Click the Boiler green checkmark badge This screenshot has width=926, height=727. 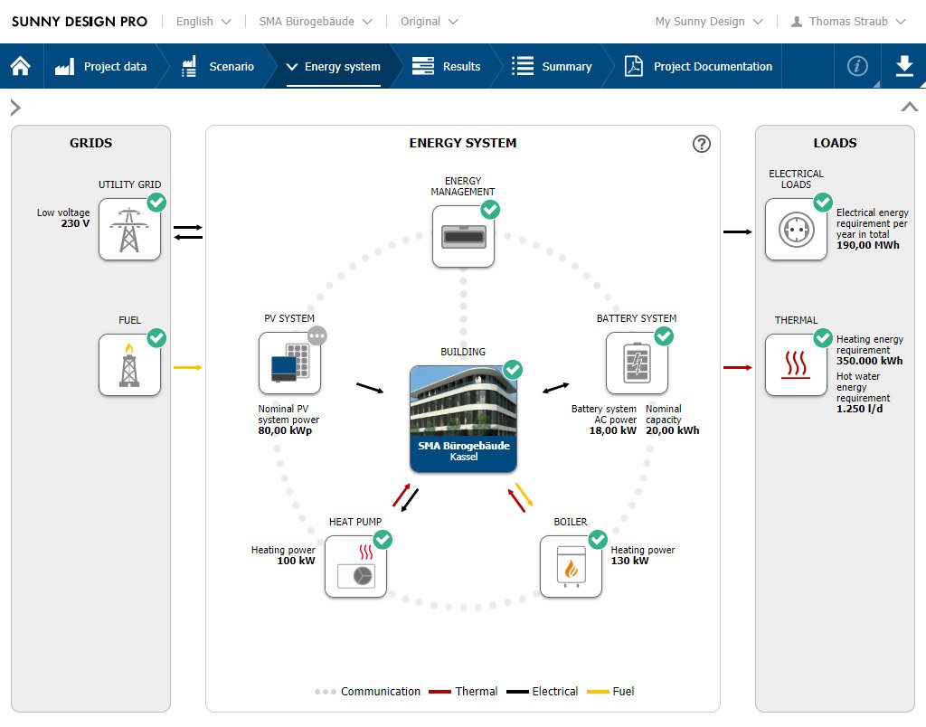click(598, 539)
